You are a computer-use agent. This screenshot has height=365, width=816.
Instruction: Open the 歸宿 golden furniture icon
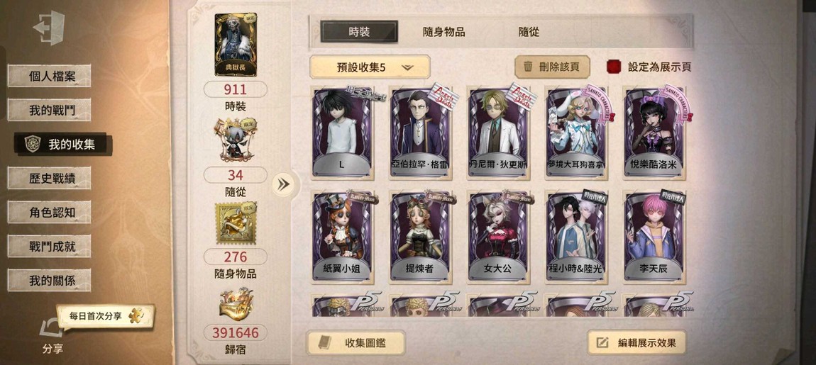236,305
